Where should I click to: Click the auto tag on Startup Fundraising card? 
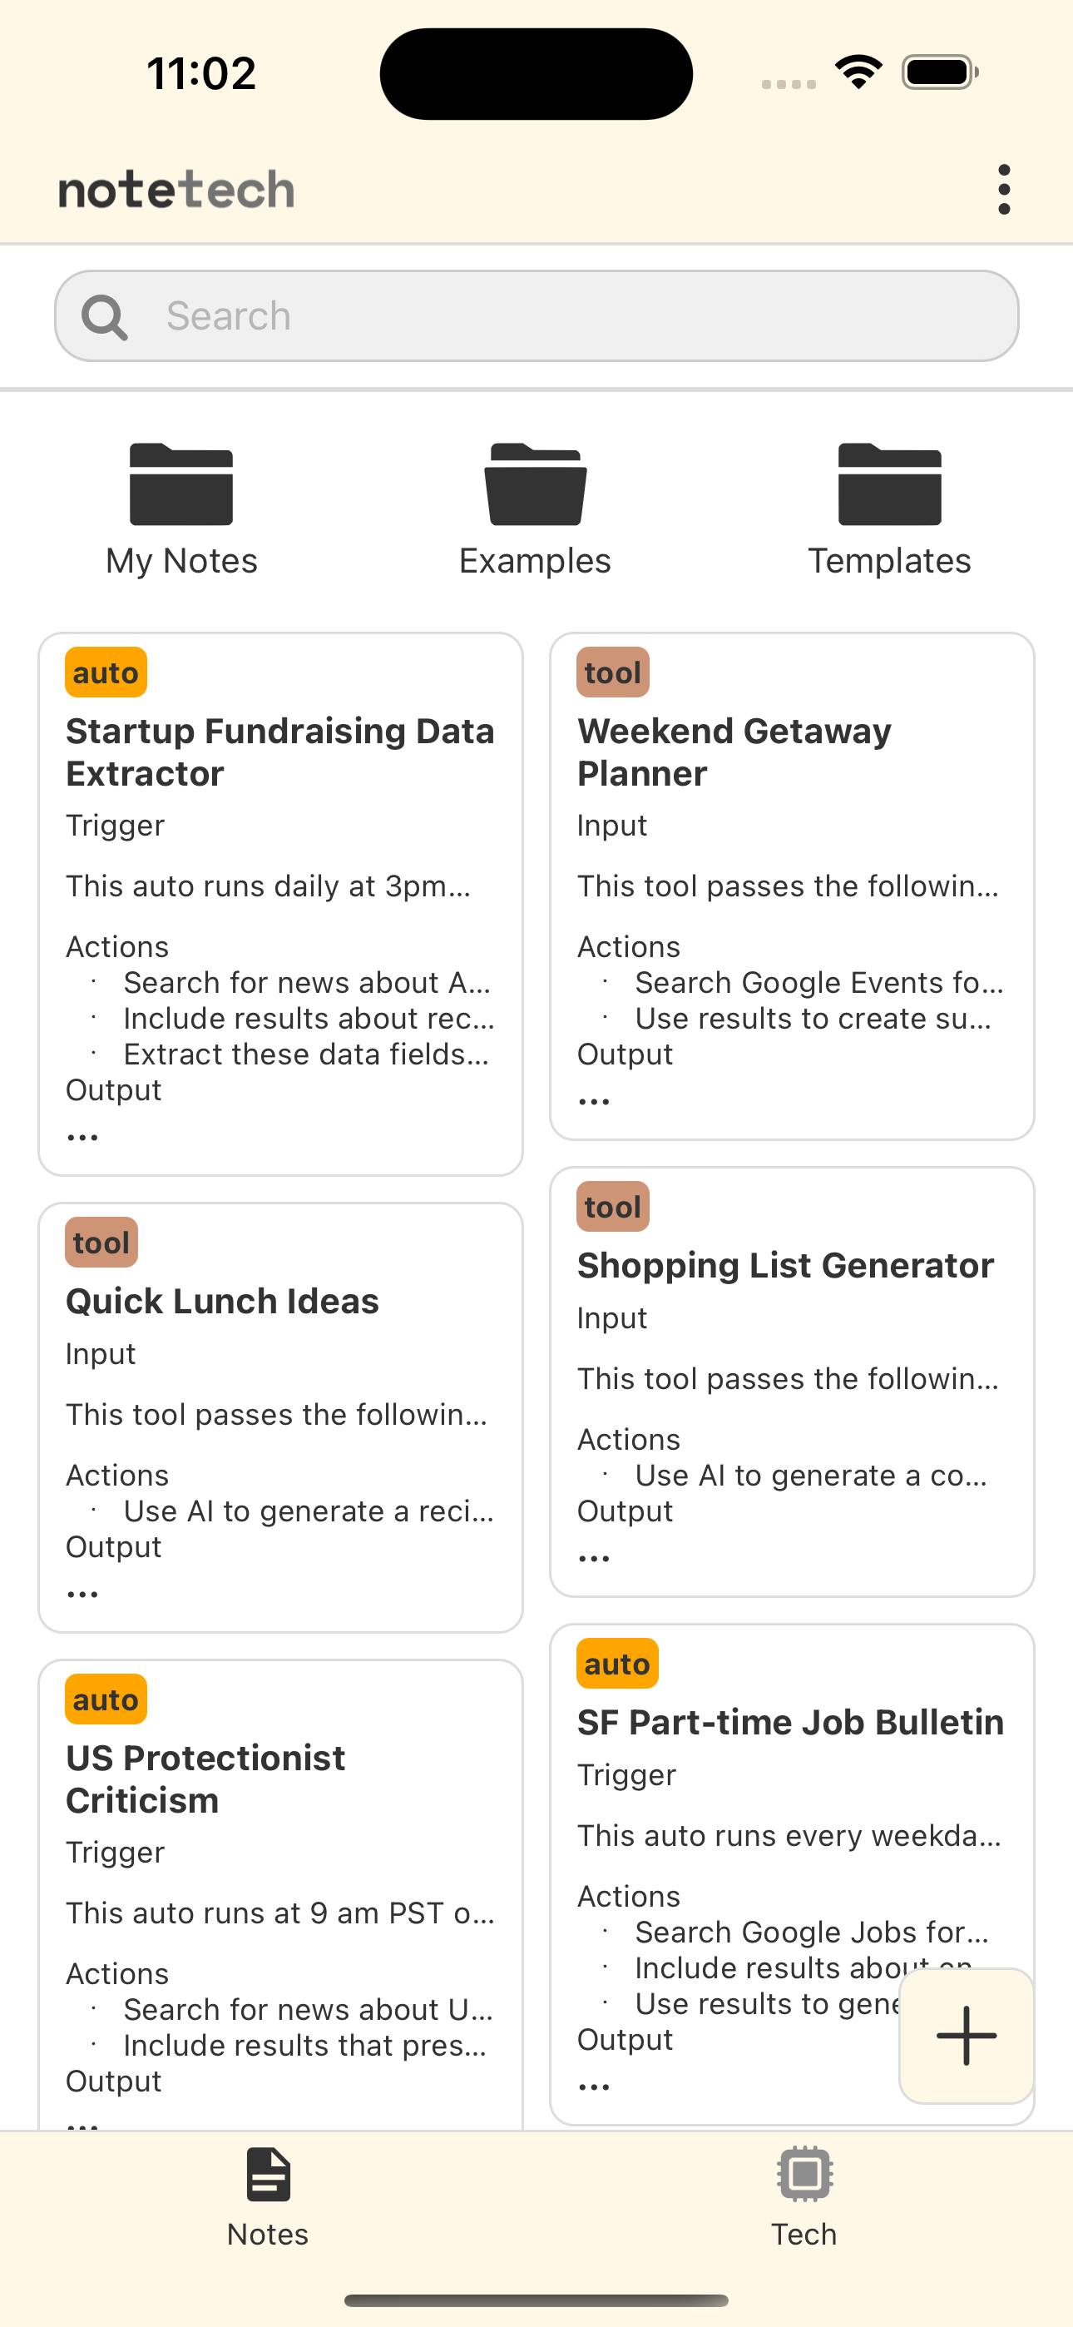106,673
